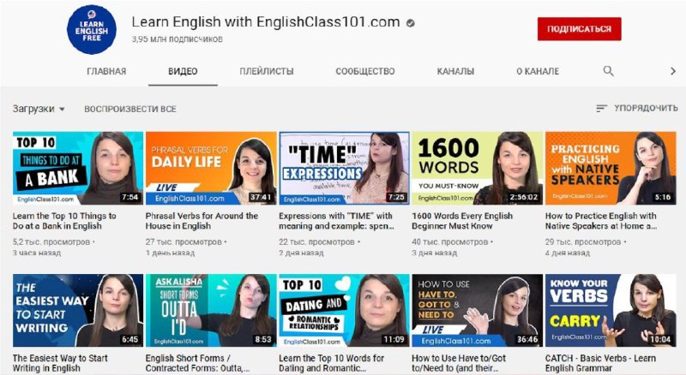Open How to Use Have To thumbnail
Image resolution: width=686 pixels, height=375 pixels.
(x=478, y=310)
